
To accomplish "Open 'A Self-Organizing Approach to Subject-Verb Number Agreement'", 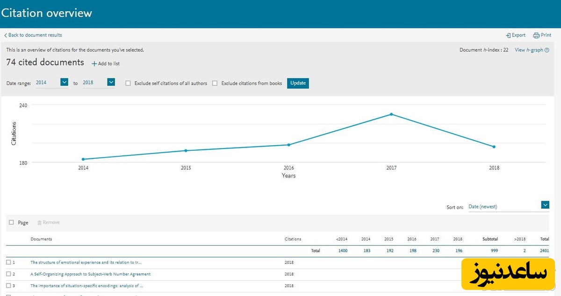I will 91,274.
